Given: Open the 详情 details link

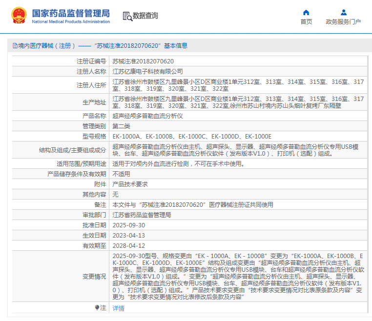Looking at the screenshot, I should [x=119, y=308].
